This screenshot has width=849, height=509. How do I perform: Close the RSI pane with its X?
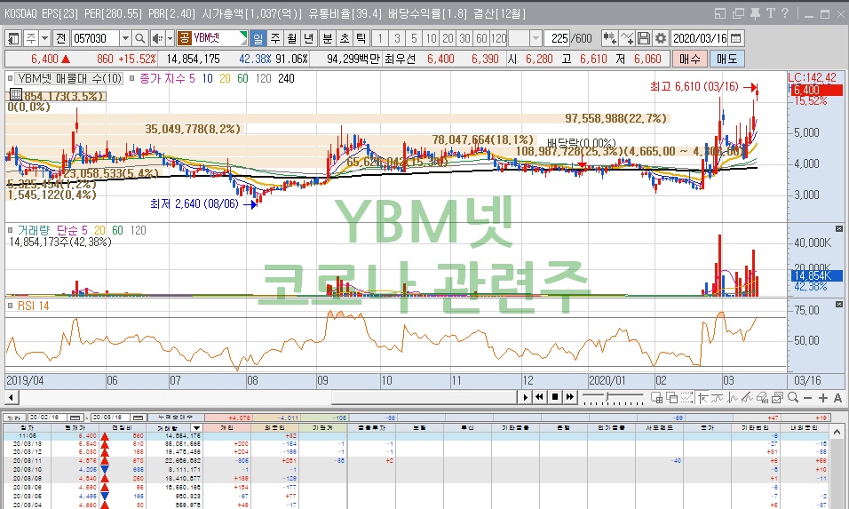tap(838, 305)
